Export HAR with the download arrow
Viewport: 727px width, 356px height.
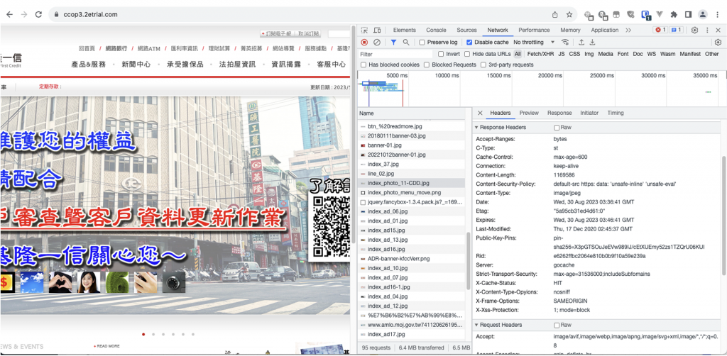[592, 42]
